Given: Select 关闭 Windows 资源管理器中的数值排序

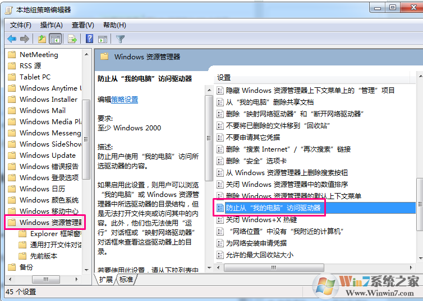Looking at the screenshot, I should [x=287, y=184].
